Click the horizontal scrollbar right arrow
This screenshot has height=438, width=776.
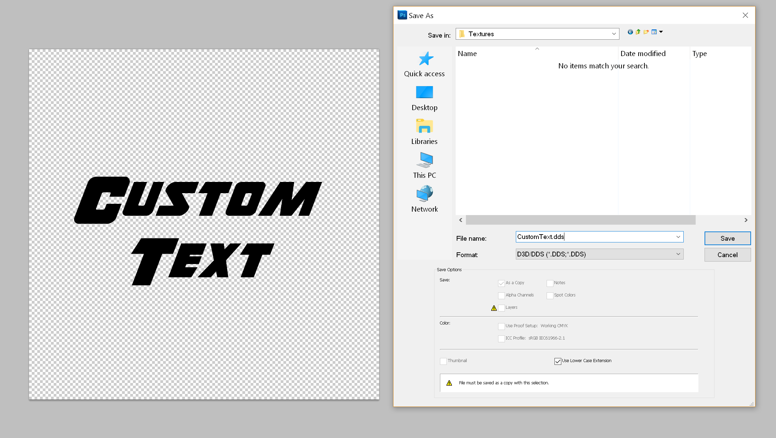point(746,220)
